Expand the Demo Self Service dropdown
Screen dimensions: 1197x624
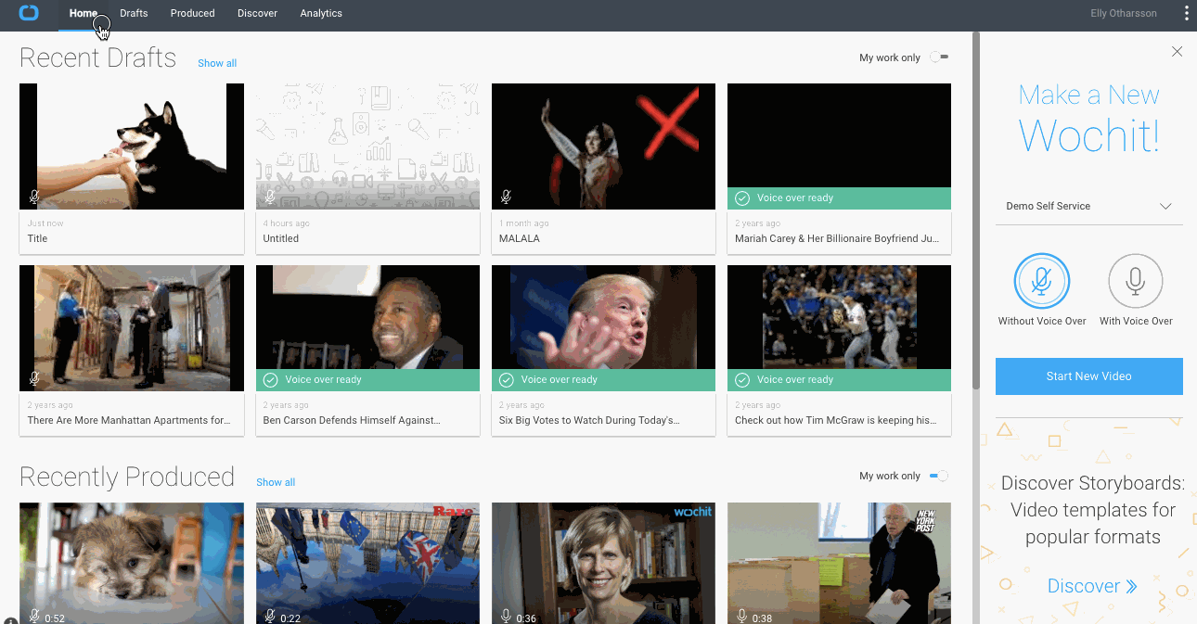point(1089,206)
